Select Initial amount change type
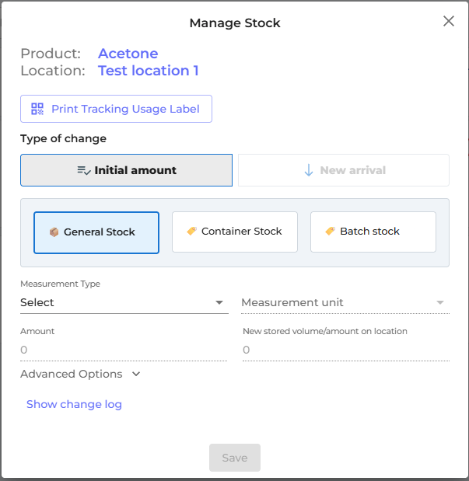The height and width of the screenshot is (481, 469). (x=126, y=170)
